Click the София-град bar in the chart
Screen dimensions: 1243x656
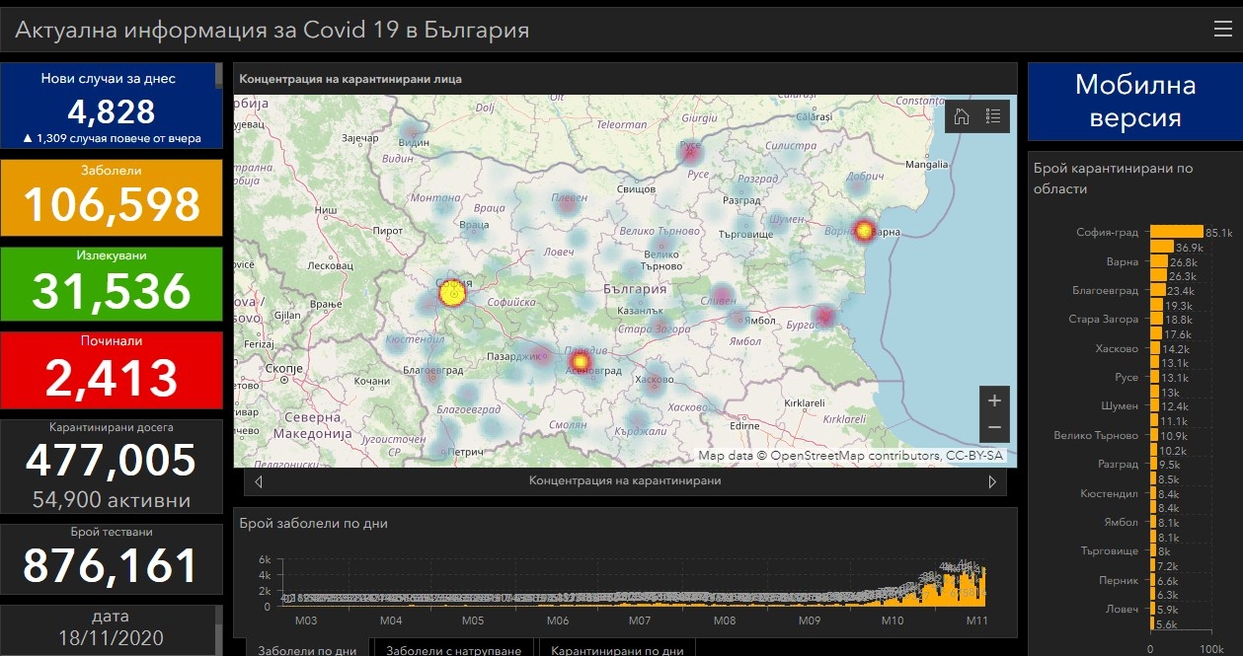point(1176,233)
